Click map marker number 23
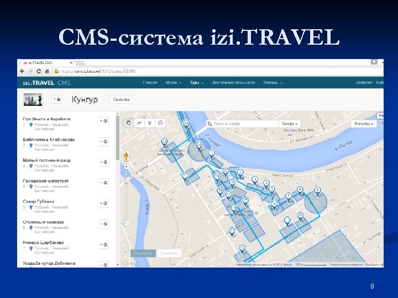 coord(186,124)
